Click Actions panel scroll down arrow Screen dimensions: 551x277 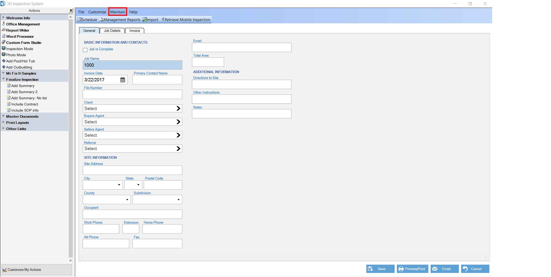(71, 261)
